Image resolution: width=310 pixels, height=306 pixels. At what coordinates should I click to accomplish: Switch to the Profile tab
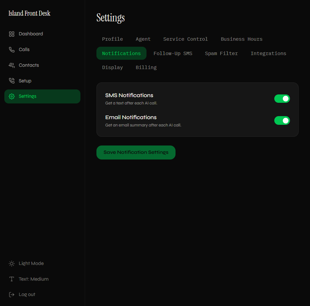point(112,39)
